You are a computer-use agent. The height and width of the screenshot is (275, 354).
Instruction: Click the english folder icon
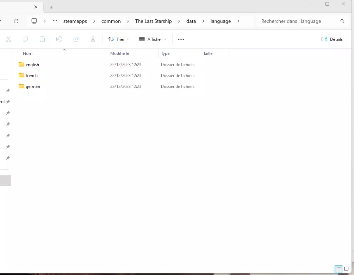[21, 64]
